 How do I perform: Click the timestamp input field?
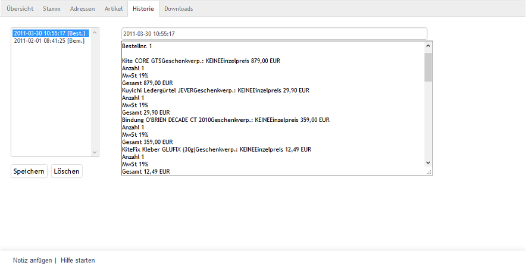click(274, 34)
